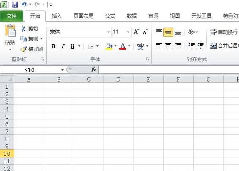Open the Undo history dropdown arrow
239x171 pixels.
pos(30,4)
